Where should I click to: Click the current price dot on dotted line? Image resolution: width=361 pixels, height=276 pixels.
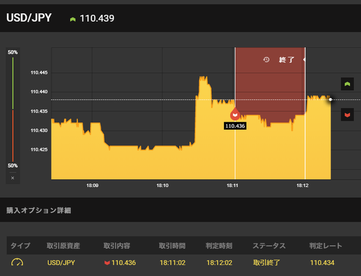tap(330, 99)
